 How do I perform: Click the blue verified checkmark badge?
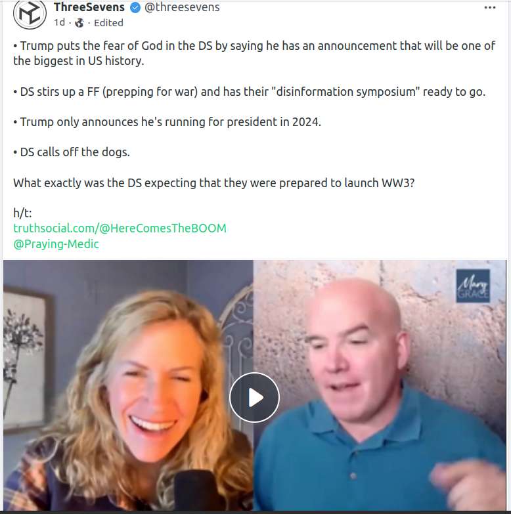click(135, 7)
